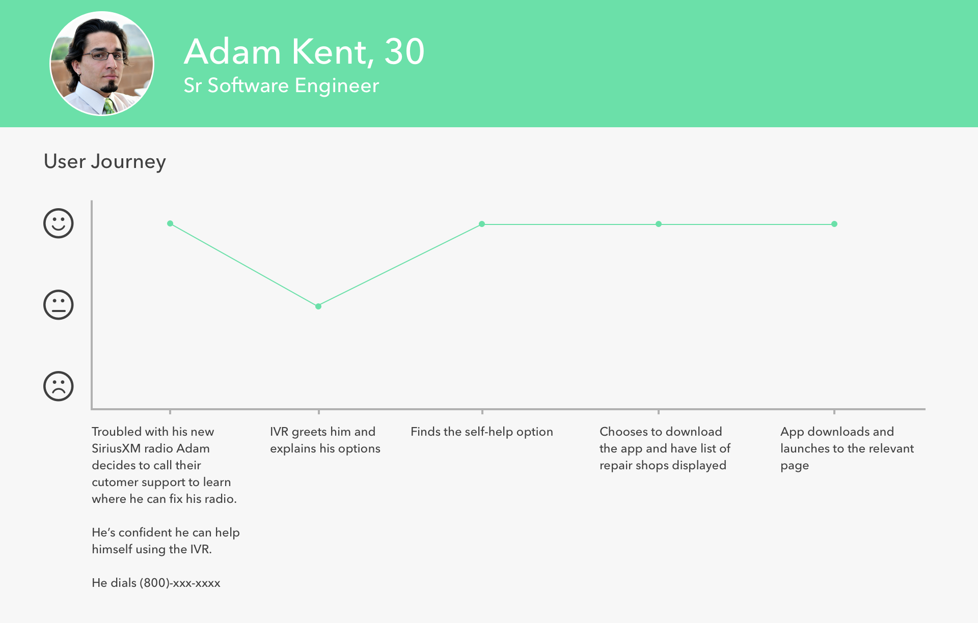The image size is (978, 623).
Task: Click the sad frowning face icon
Action: tap(59, 386)
